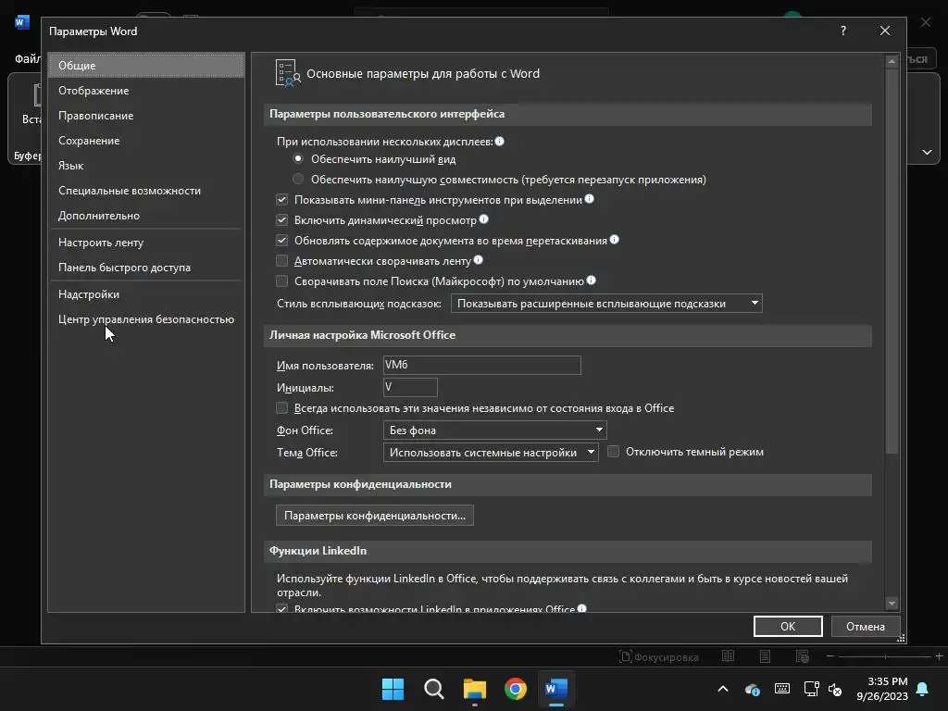Click zoom out minus in Word status bar

(x=830, y=656)
